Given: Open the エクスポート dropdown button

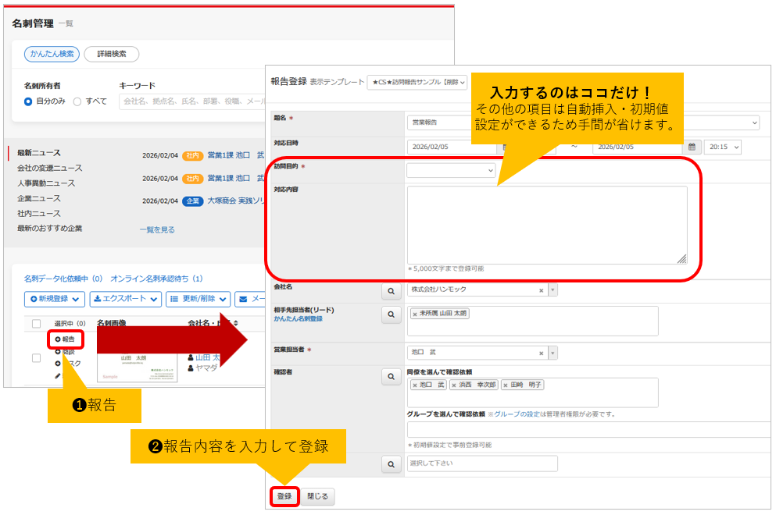Looking at the screenshot, I should click(x=125, y=299).
